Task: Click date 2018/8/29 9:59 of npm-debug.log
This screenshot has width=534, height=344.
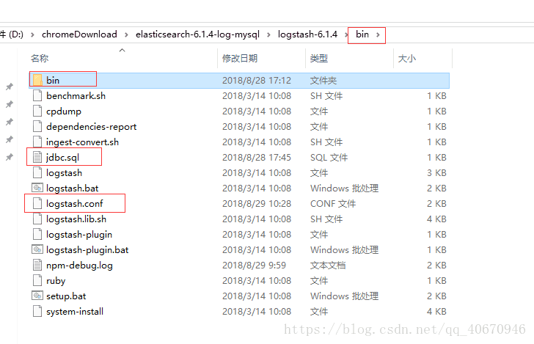Action: [254, 266]
